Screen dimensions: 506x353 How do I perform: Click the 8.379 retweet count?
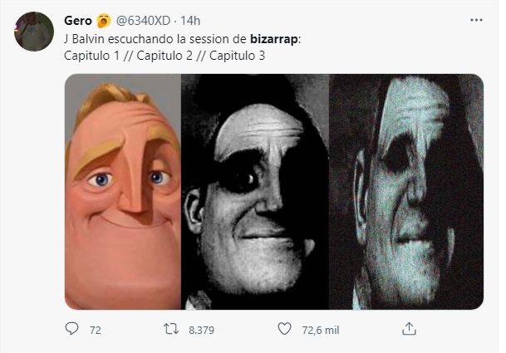pyautogui.click(x=202, y=331)
